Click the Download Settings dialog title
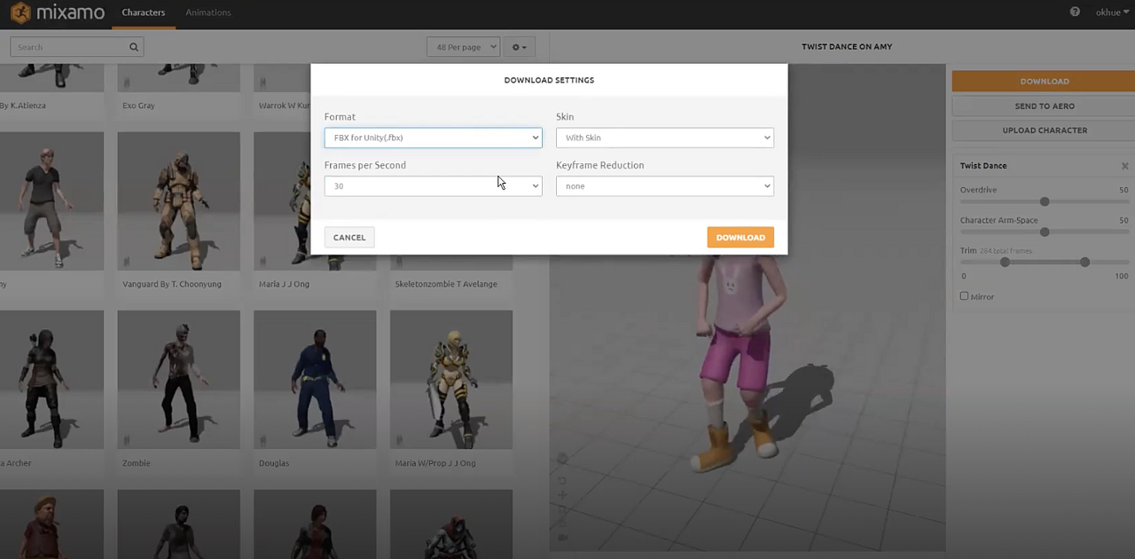This screenshot has height=559, width=1135. [549, 80]
